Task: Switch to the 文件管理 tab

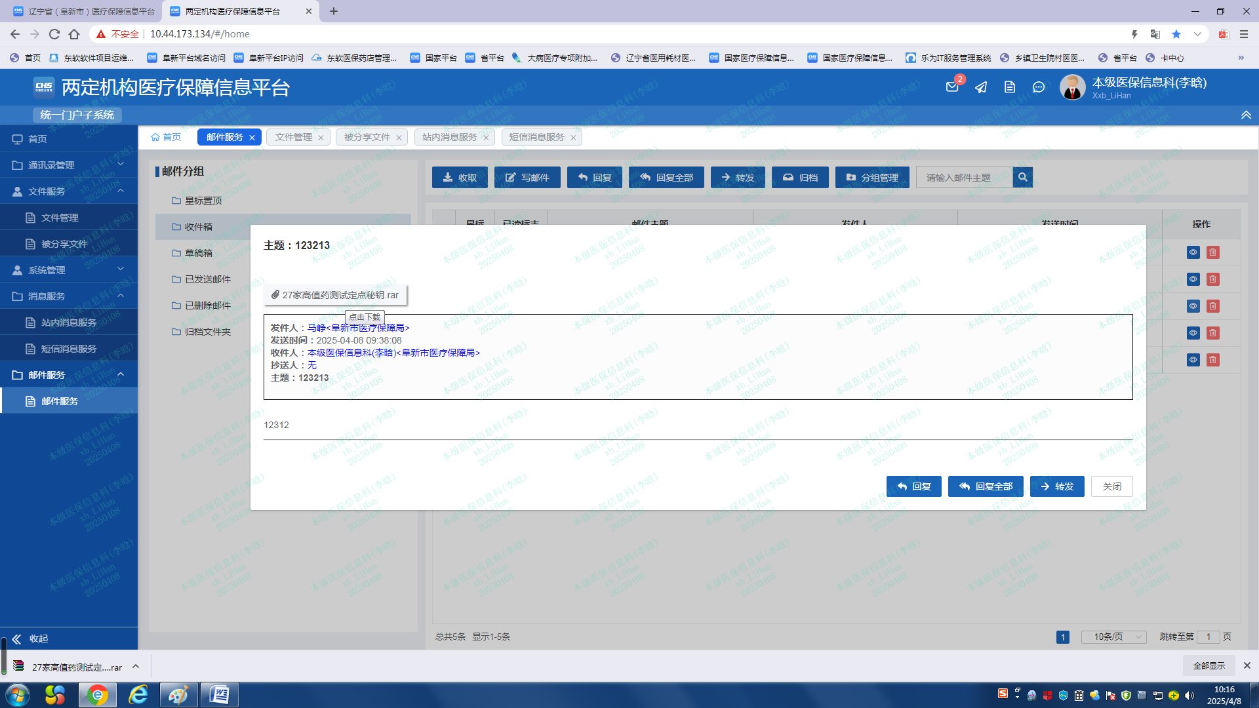Action: (x=293, y=137)
